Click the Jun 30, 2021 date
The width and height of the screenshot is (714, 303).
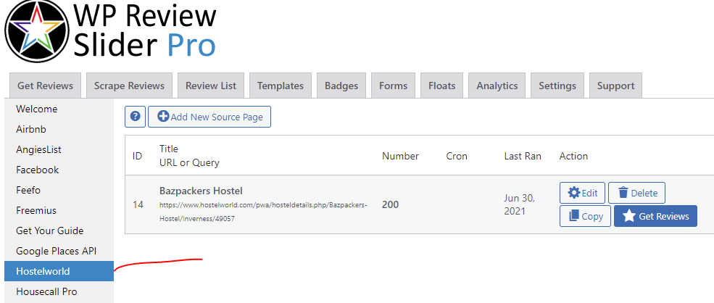pyautogui.click(x=520, y=204)
